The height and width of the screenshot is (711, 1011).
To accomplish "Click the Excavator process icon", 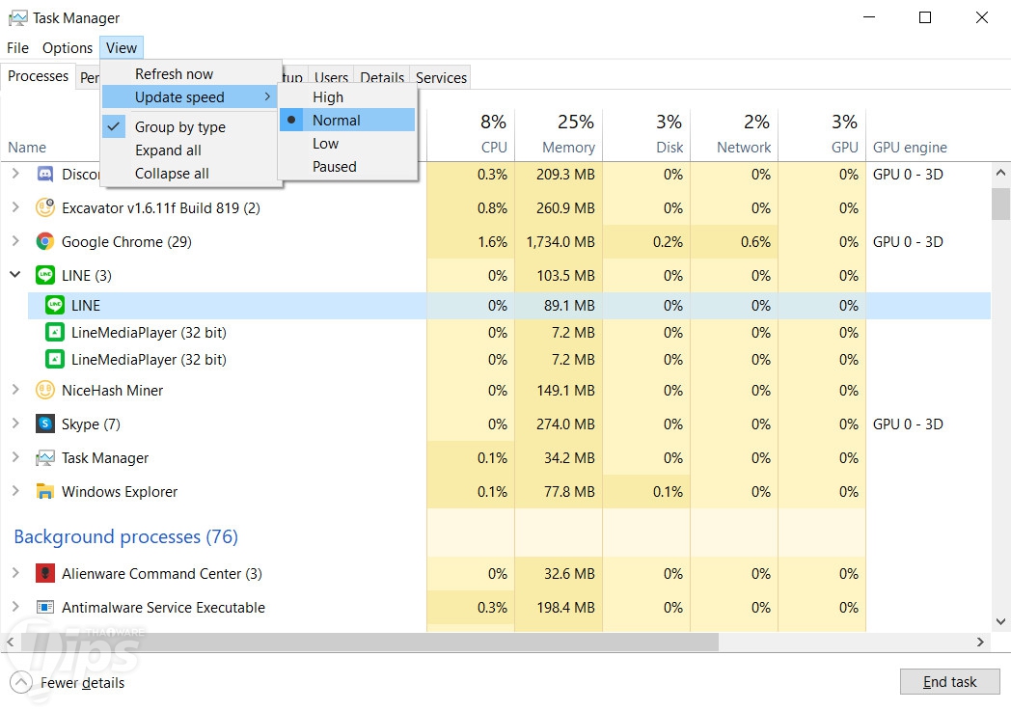I will point(45,208).
